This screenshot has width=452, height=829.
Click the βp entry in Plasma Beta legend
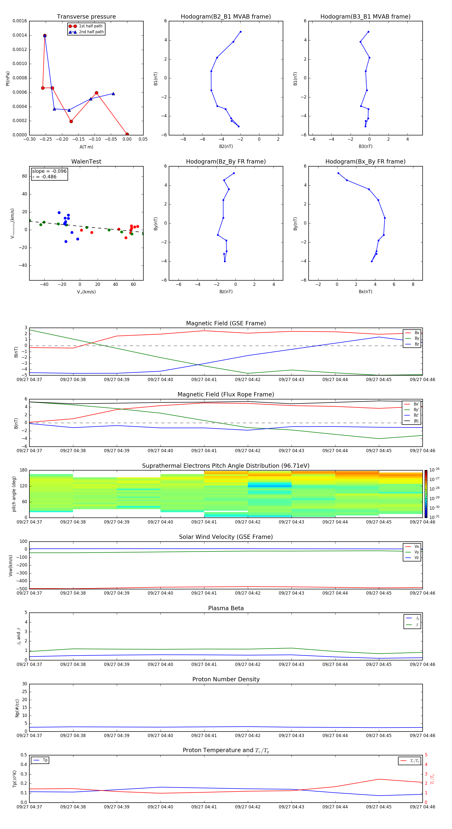412,618
